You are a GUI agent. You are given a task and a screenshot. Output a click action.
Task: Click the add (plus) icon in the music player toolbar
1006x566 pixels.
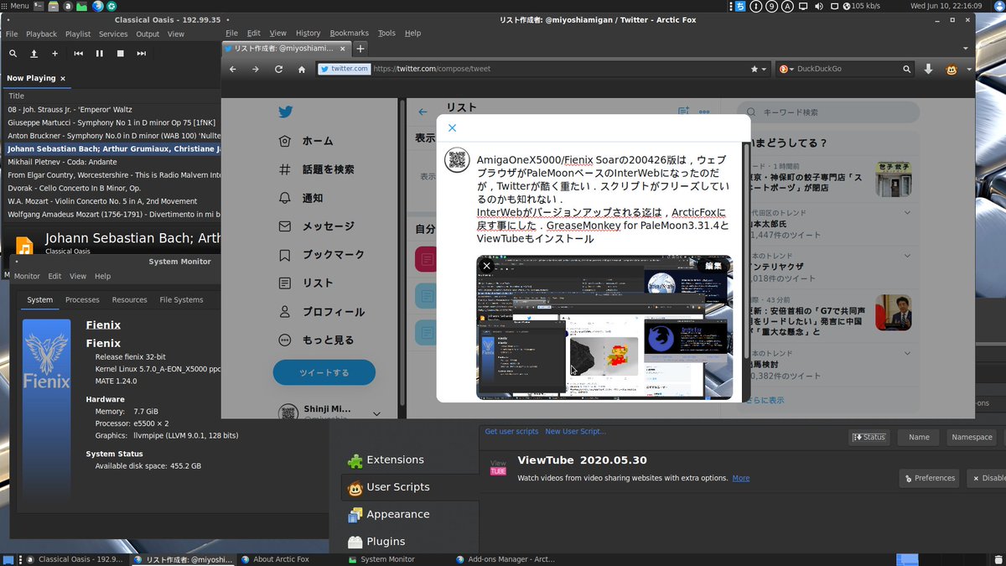54,54
